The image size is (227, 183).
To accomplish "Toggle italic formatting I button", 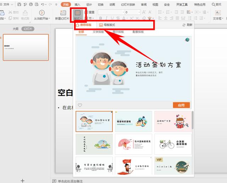I will [106, 18].
